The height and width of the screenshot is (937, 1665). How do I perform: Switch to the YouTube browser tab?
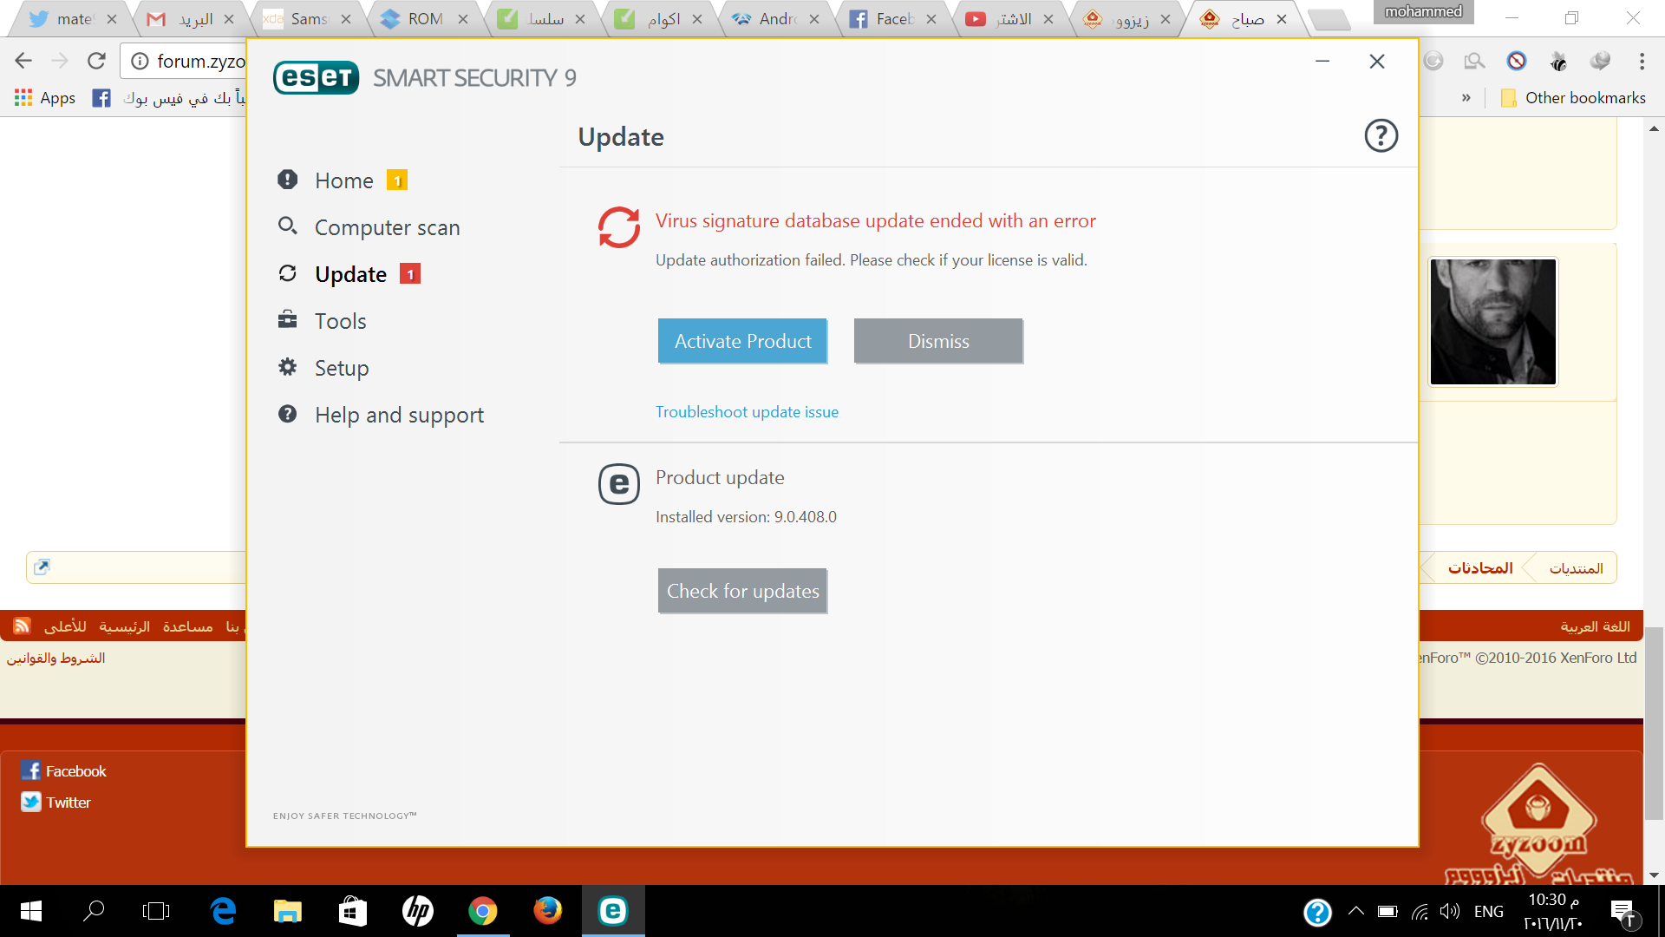[1009, 18]
